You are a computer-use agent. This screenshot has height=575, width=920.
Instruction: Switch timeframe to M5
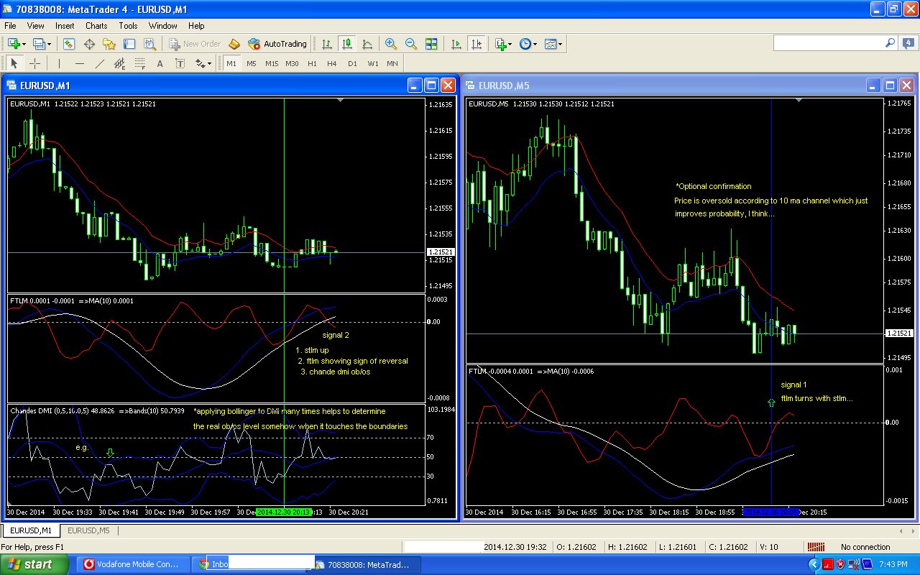[x=251, y=63]
